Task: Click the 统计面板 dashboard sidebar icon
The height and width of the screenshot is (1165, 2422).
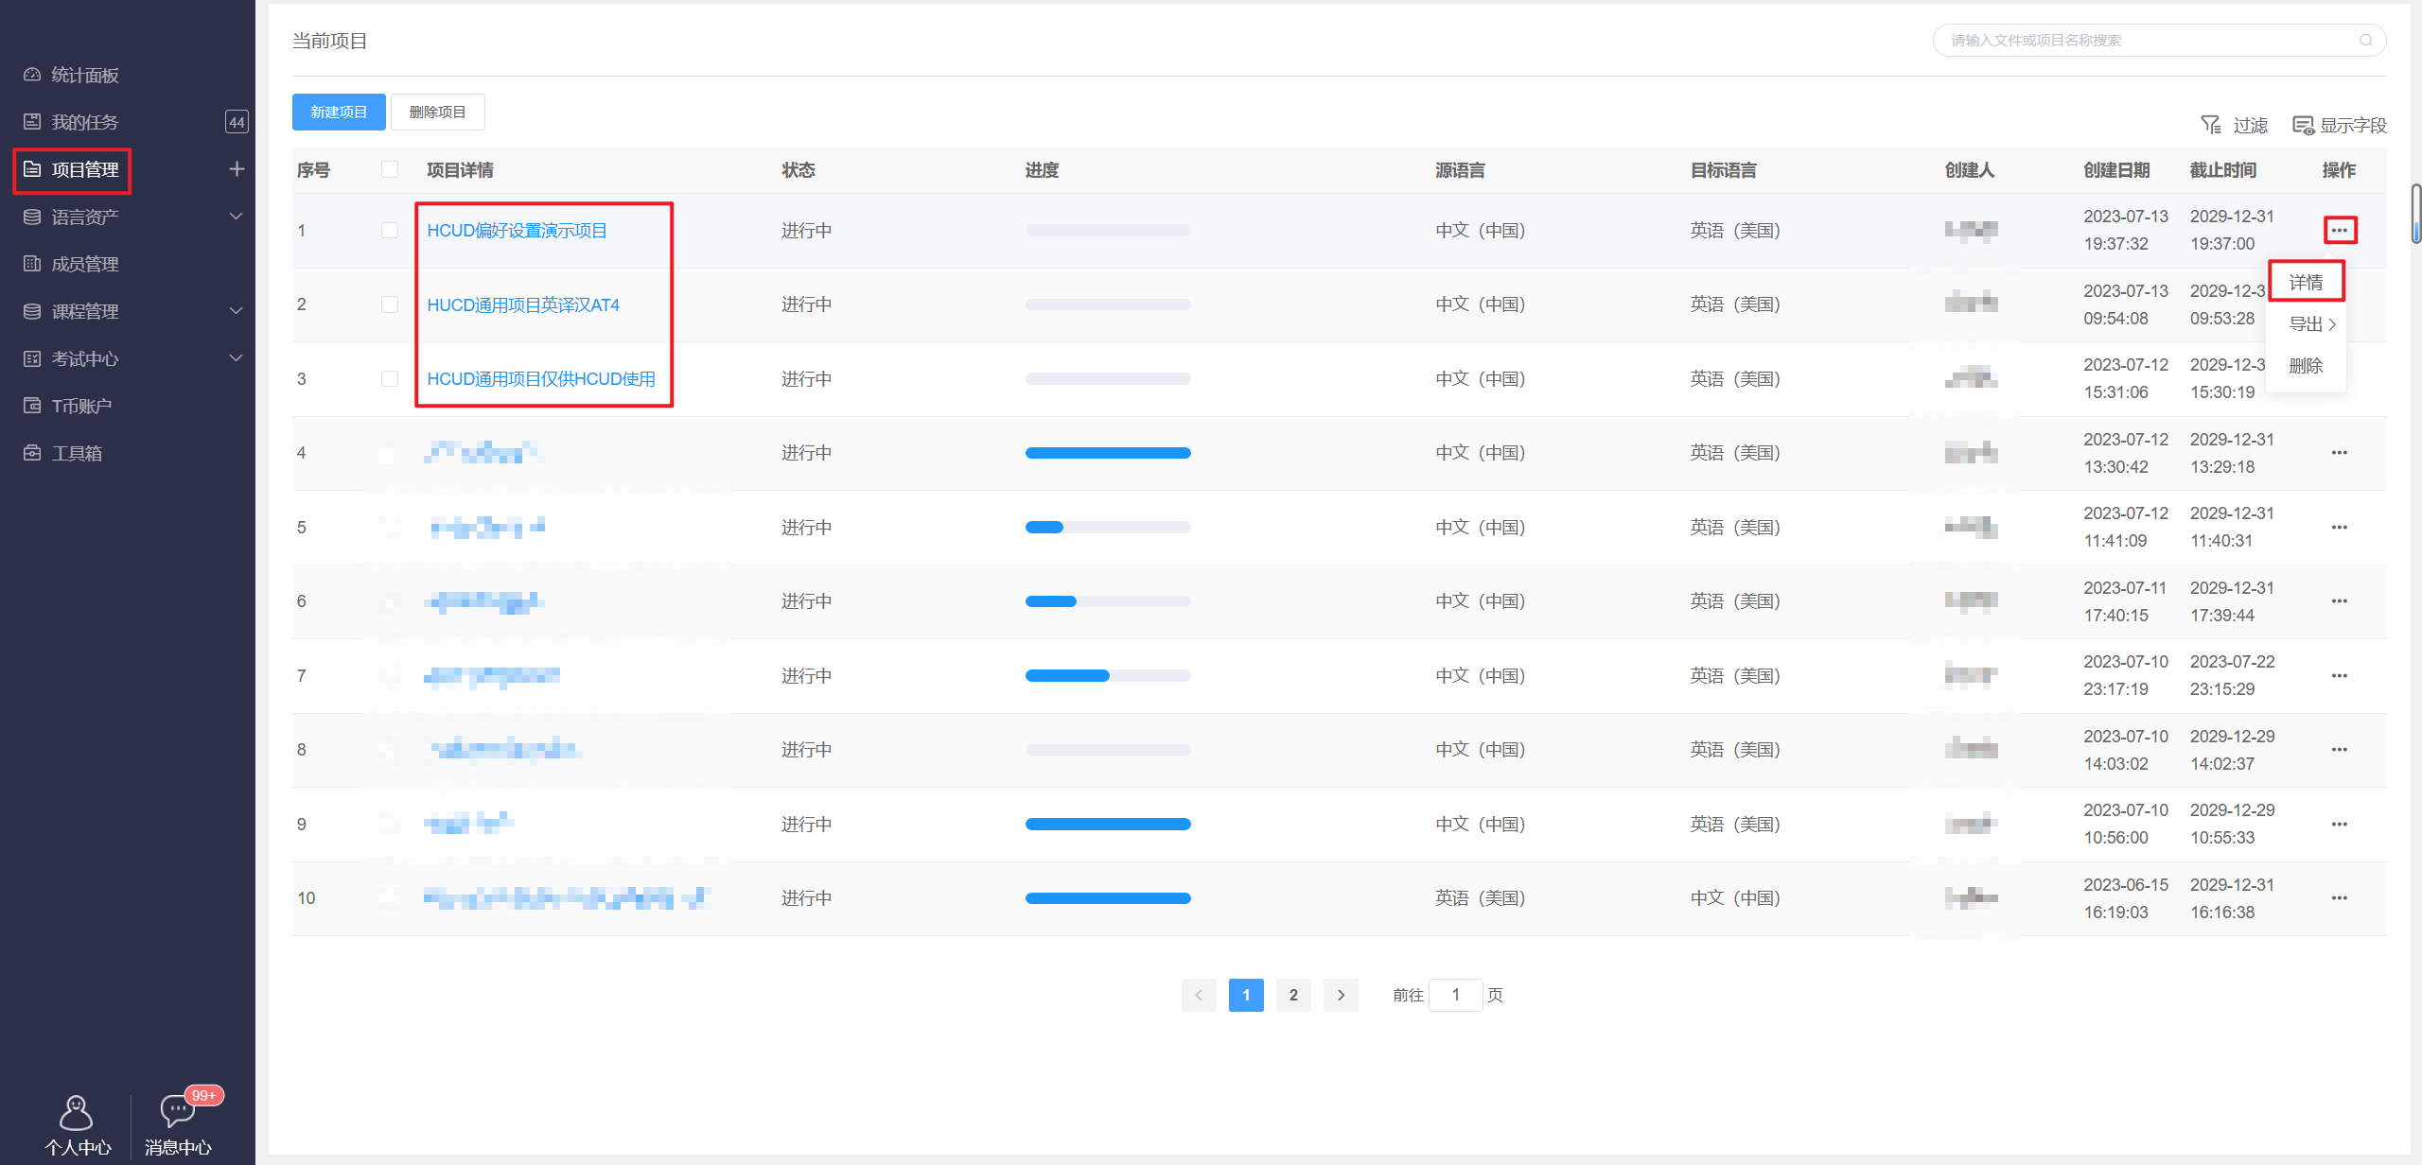Action: (32, 75)
